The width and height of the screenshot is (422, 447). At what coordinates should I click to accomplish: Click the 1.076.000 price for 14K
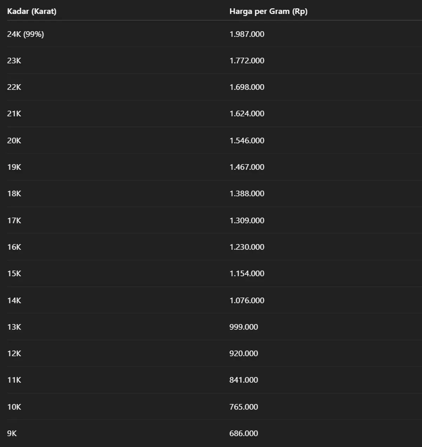[247, 300]
